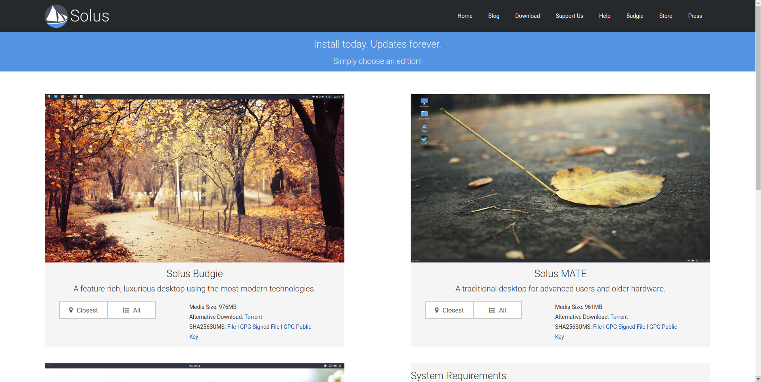Visit the Budgie navigation link
This screenshot has width=761, height=382.
(634, 16)
